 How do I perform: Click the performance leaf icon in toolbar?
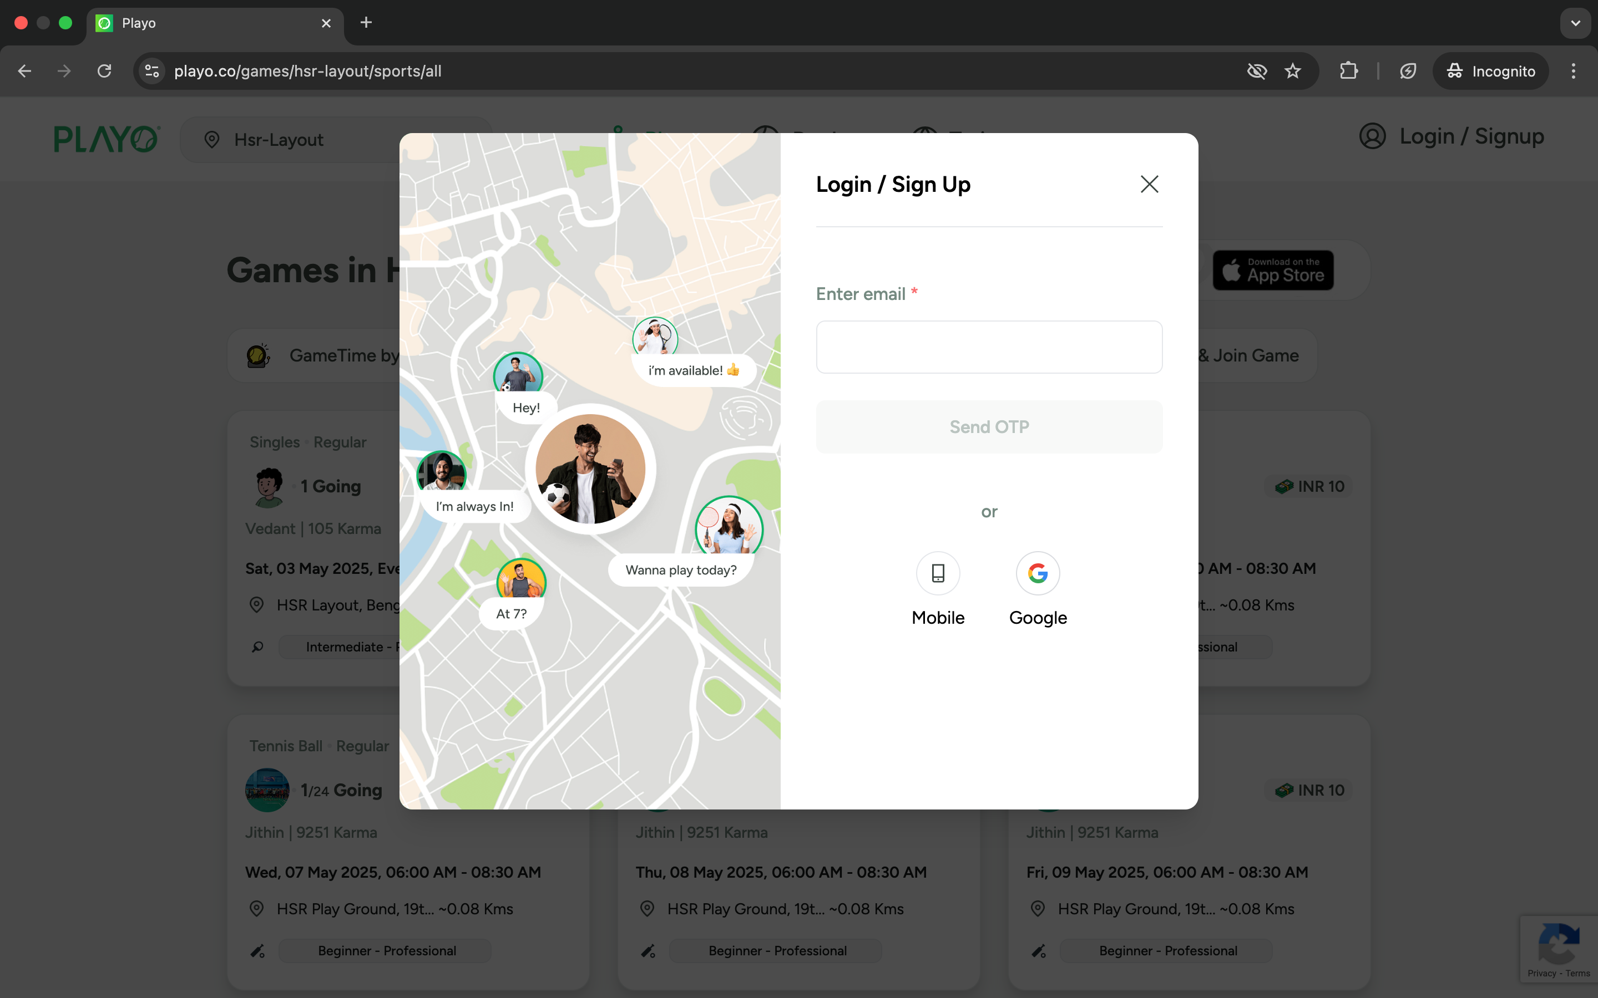click(1407, 70)
